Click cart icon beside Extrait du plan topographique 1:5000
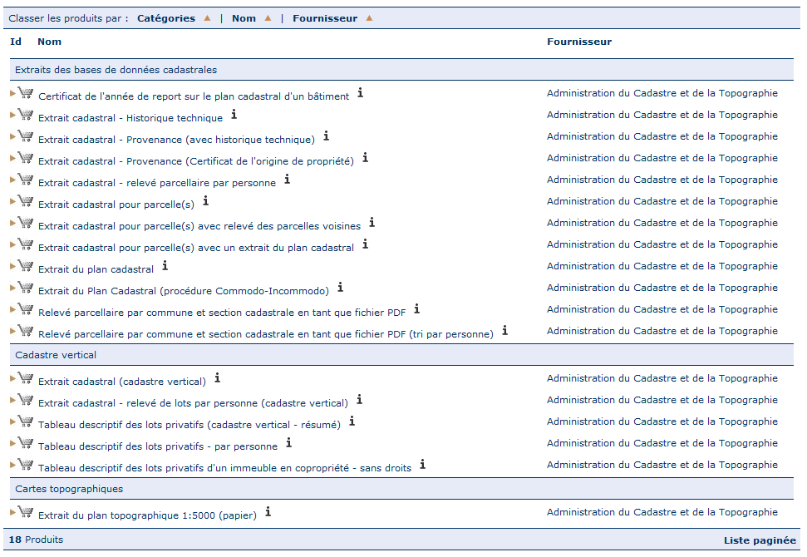 tap(25, 512)
